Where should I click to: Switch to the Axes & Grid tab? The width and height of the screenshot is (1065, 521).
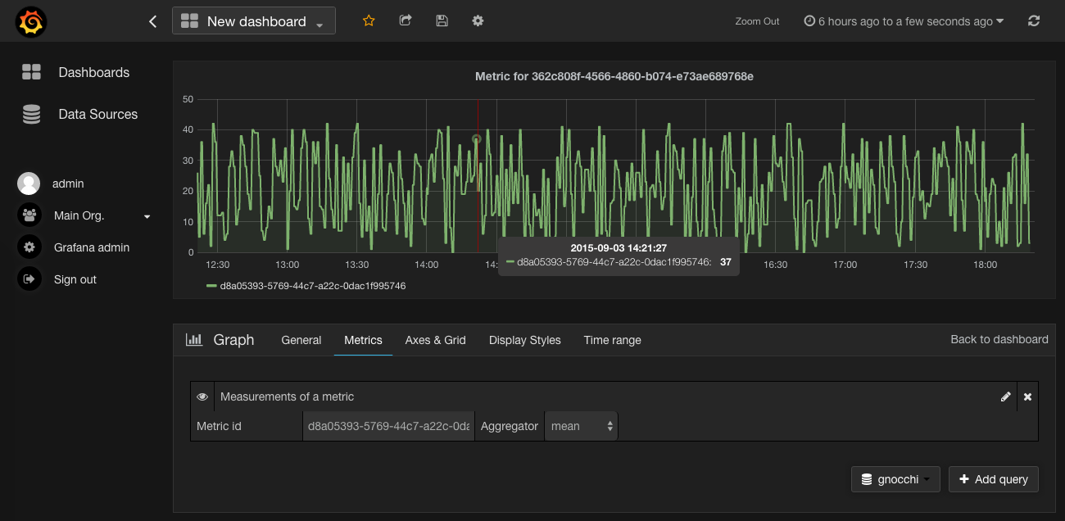pyautogui.click(x=435, y=340)
